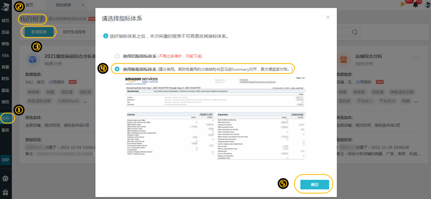Click the ERP button in sidebar
431x199 pixels.
[x=6, y=160]
